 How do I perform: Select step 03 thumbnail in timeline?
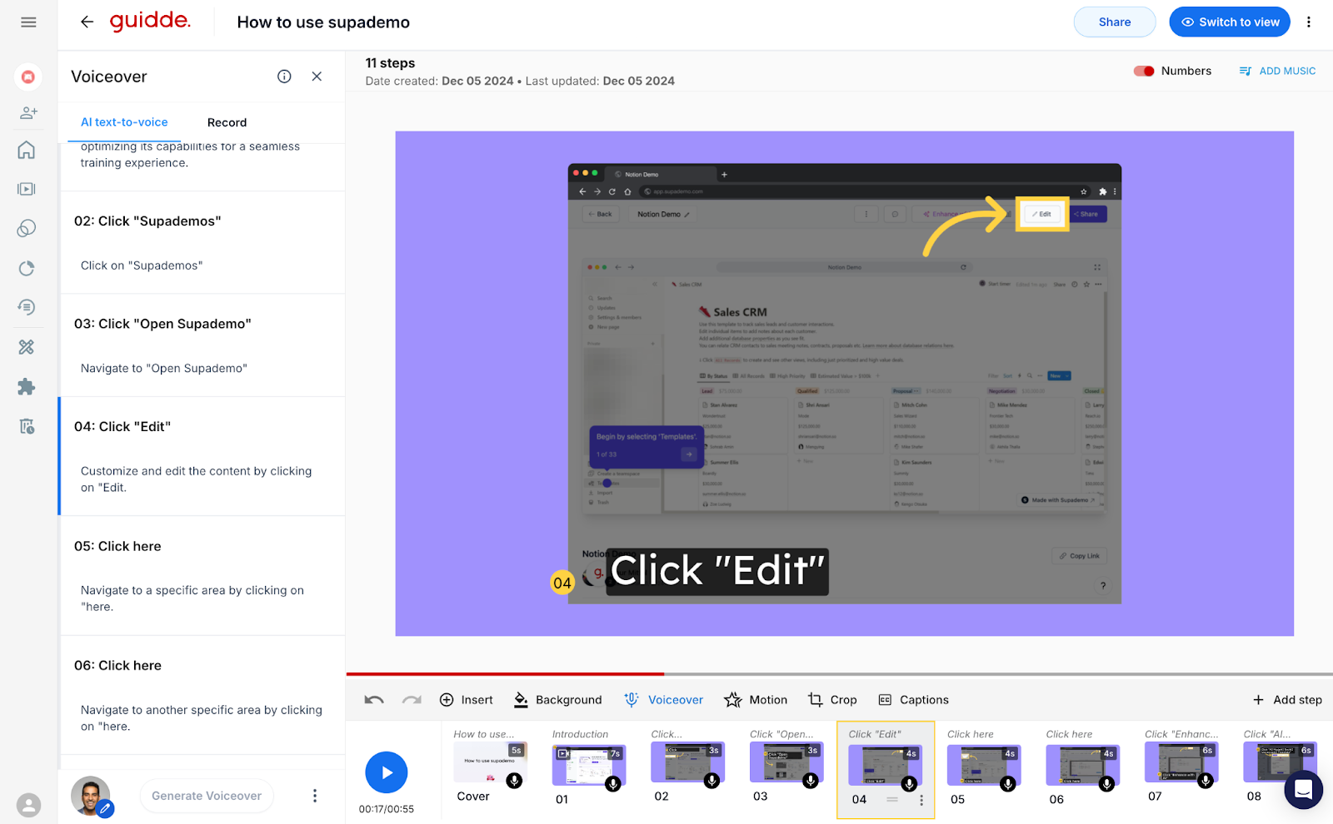(x=786, y=763)
